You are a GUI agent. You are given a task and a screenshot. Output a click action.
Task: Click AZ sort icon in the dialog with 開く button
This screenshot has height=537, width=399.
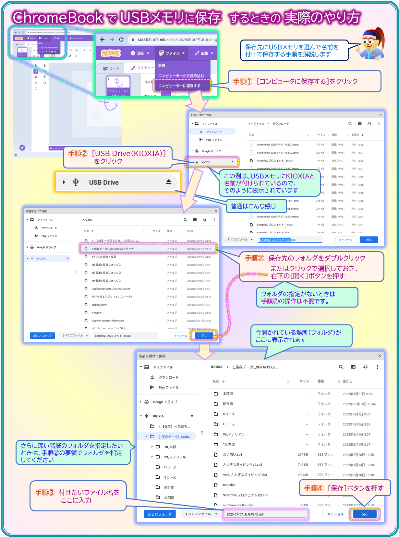point(204,220)
